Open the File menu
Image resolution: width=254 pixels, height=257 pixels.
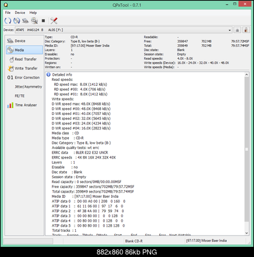click(x=8, y=13)
